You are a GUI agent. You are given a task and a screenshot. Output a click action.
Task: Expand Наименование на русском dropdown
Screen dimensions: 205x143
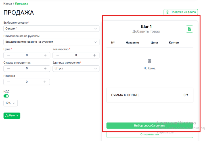(x=51, y=42)
